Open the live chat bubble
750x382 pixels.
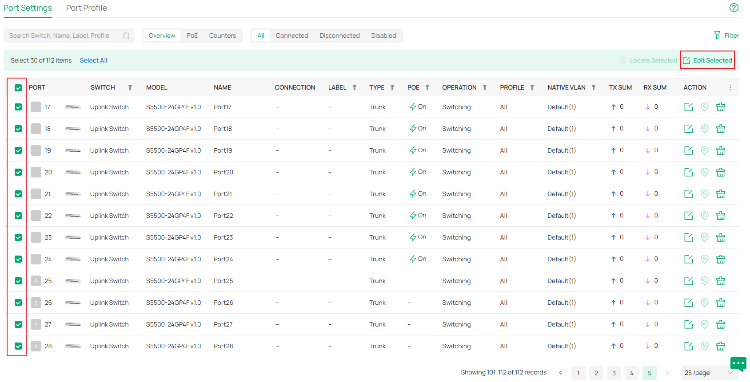pyautogui.click(x=738, y=364)
